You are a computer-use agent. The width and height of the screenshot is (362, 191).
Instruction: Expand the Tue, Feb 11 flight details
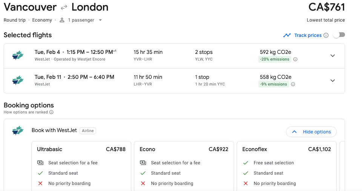[333, 81]
